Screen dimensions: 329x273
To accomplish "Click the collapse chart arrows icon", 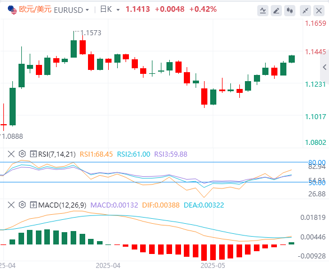I will pos(305,11).
